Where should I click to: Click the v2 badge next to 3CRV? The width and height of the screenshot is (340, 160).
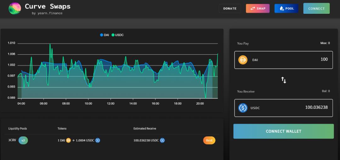tap(23, 140)
